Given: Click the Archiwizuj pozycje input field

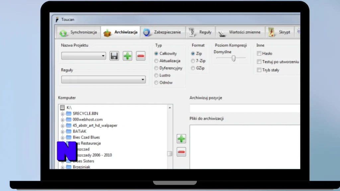Looking at the screenshot, I should coord(245,108).
